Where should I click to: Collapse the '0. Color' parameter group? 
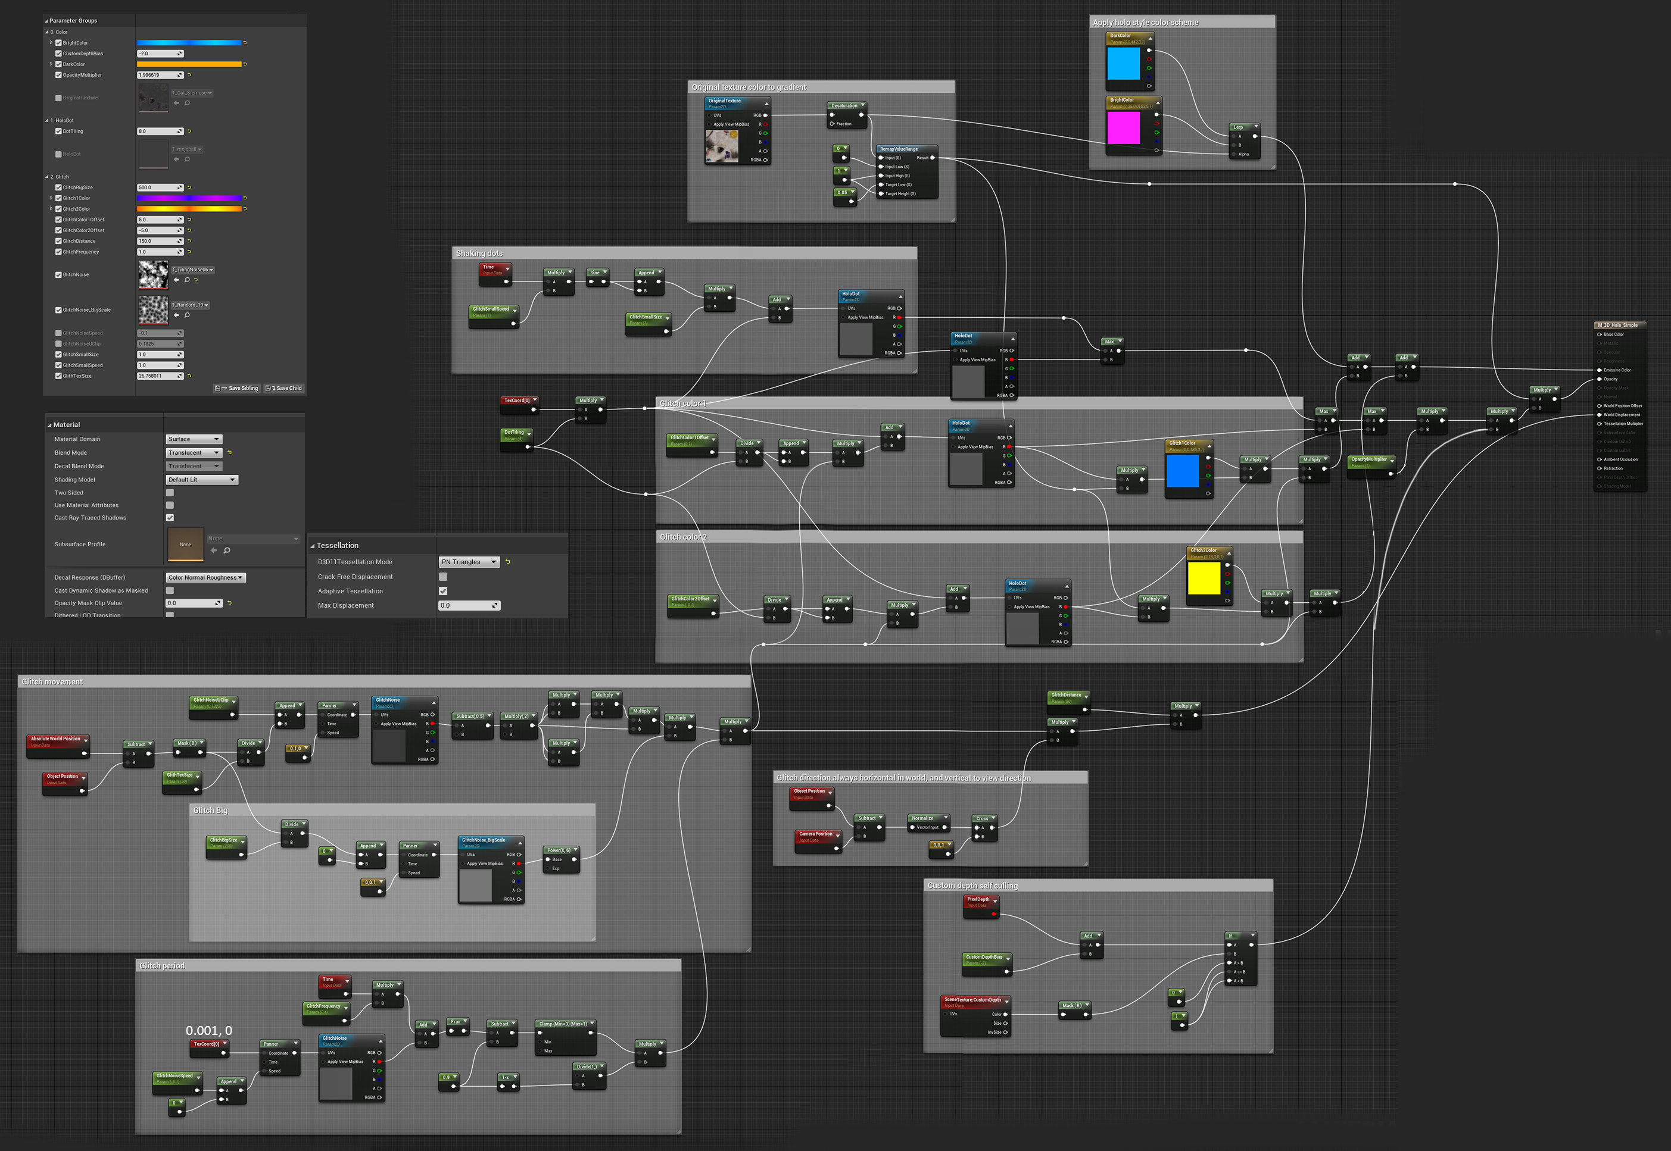click(x=48, y=32)
